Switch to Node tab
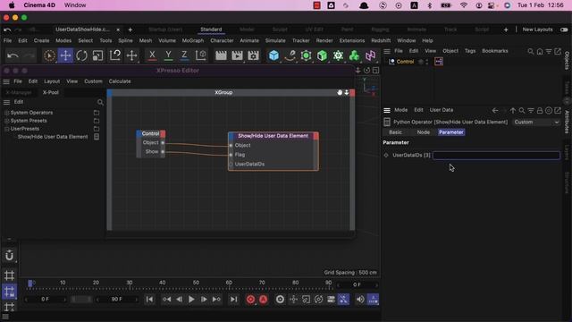The height and width of the screenshot is (322, 572). click(x=423, y=132)
